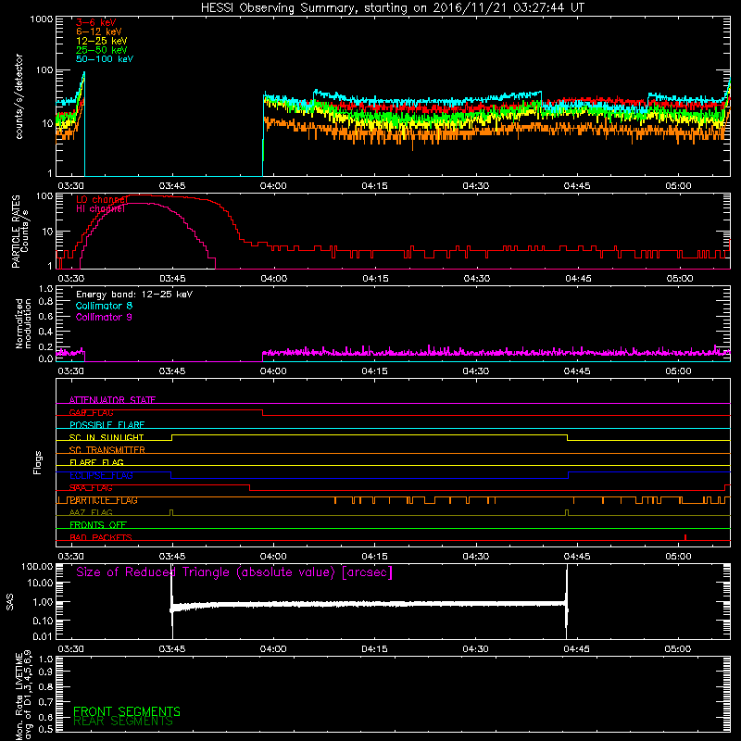The height and width of the screenshot is (741, 741).
Task: Select the Collimator 8 legend label
Action: coord(104,306)
